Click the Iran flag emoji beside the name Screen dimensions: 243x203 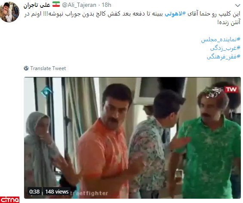pyautogui.click(x=56, y=4)
